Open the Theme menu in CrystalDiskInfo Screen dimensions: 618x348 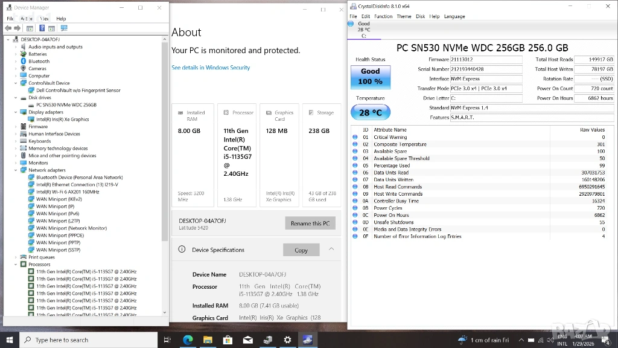tap(404, 16)
